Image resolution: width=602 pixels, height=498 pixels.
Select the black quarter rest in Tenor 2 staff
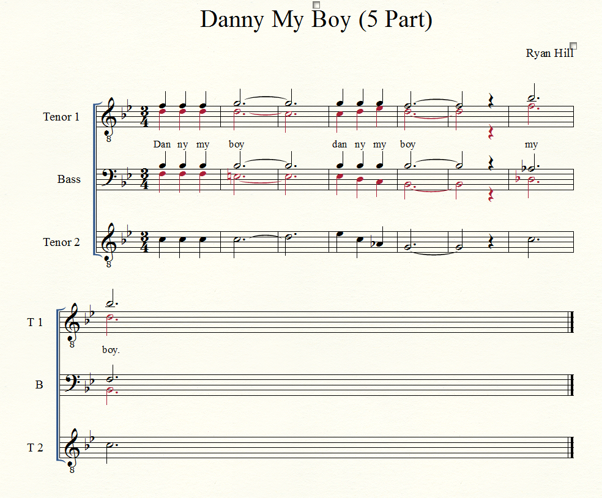tap(490, 242)
